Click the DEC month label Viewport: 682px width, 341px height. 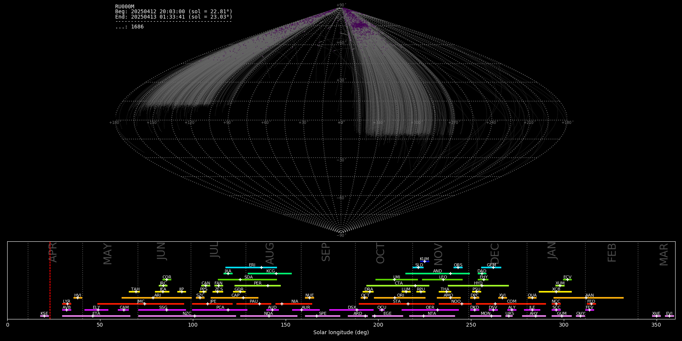(x=495, y=253)
